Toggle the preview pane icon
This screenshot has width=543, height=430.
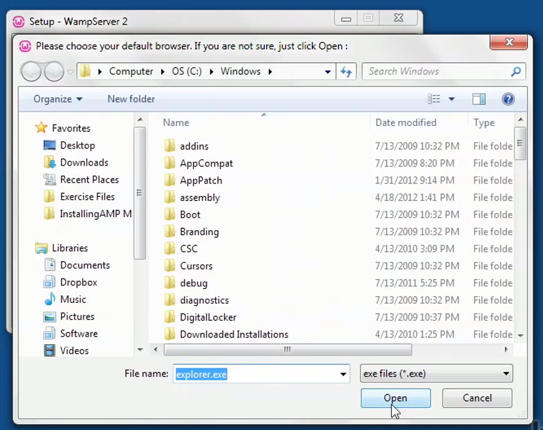pos(479,99)
